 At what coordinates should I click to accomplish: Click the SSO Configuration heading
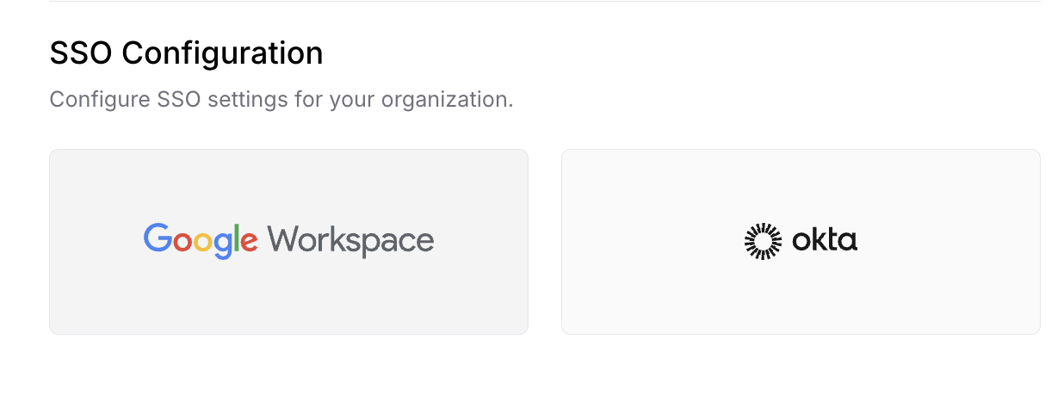186,53
